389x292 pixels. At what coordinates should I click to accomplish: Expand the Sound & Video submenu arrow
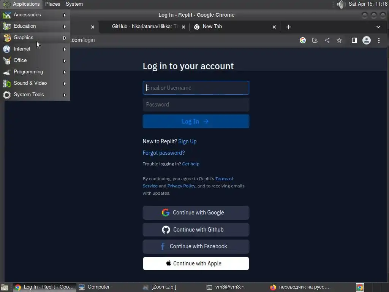[65, 84]
